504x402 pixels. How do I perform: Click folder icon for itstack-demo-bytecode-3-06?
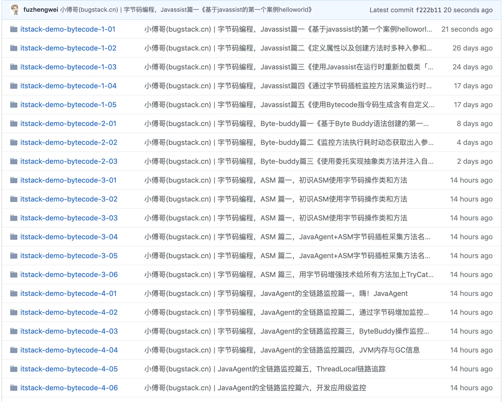pyautogui.click(x=14, y=275)
